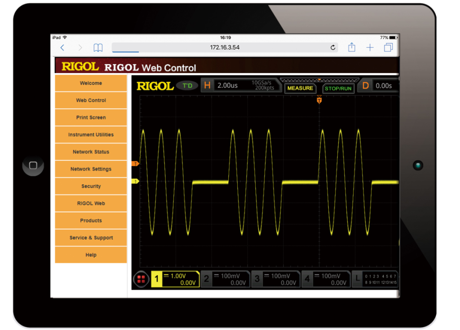Screen dimensions: 460x330
Task: Click the orange trigger level marker
Action: (x=135, y=164)
